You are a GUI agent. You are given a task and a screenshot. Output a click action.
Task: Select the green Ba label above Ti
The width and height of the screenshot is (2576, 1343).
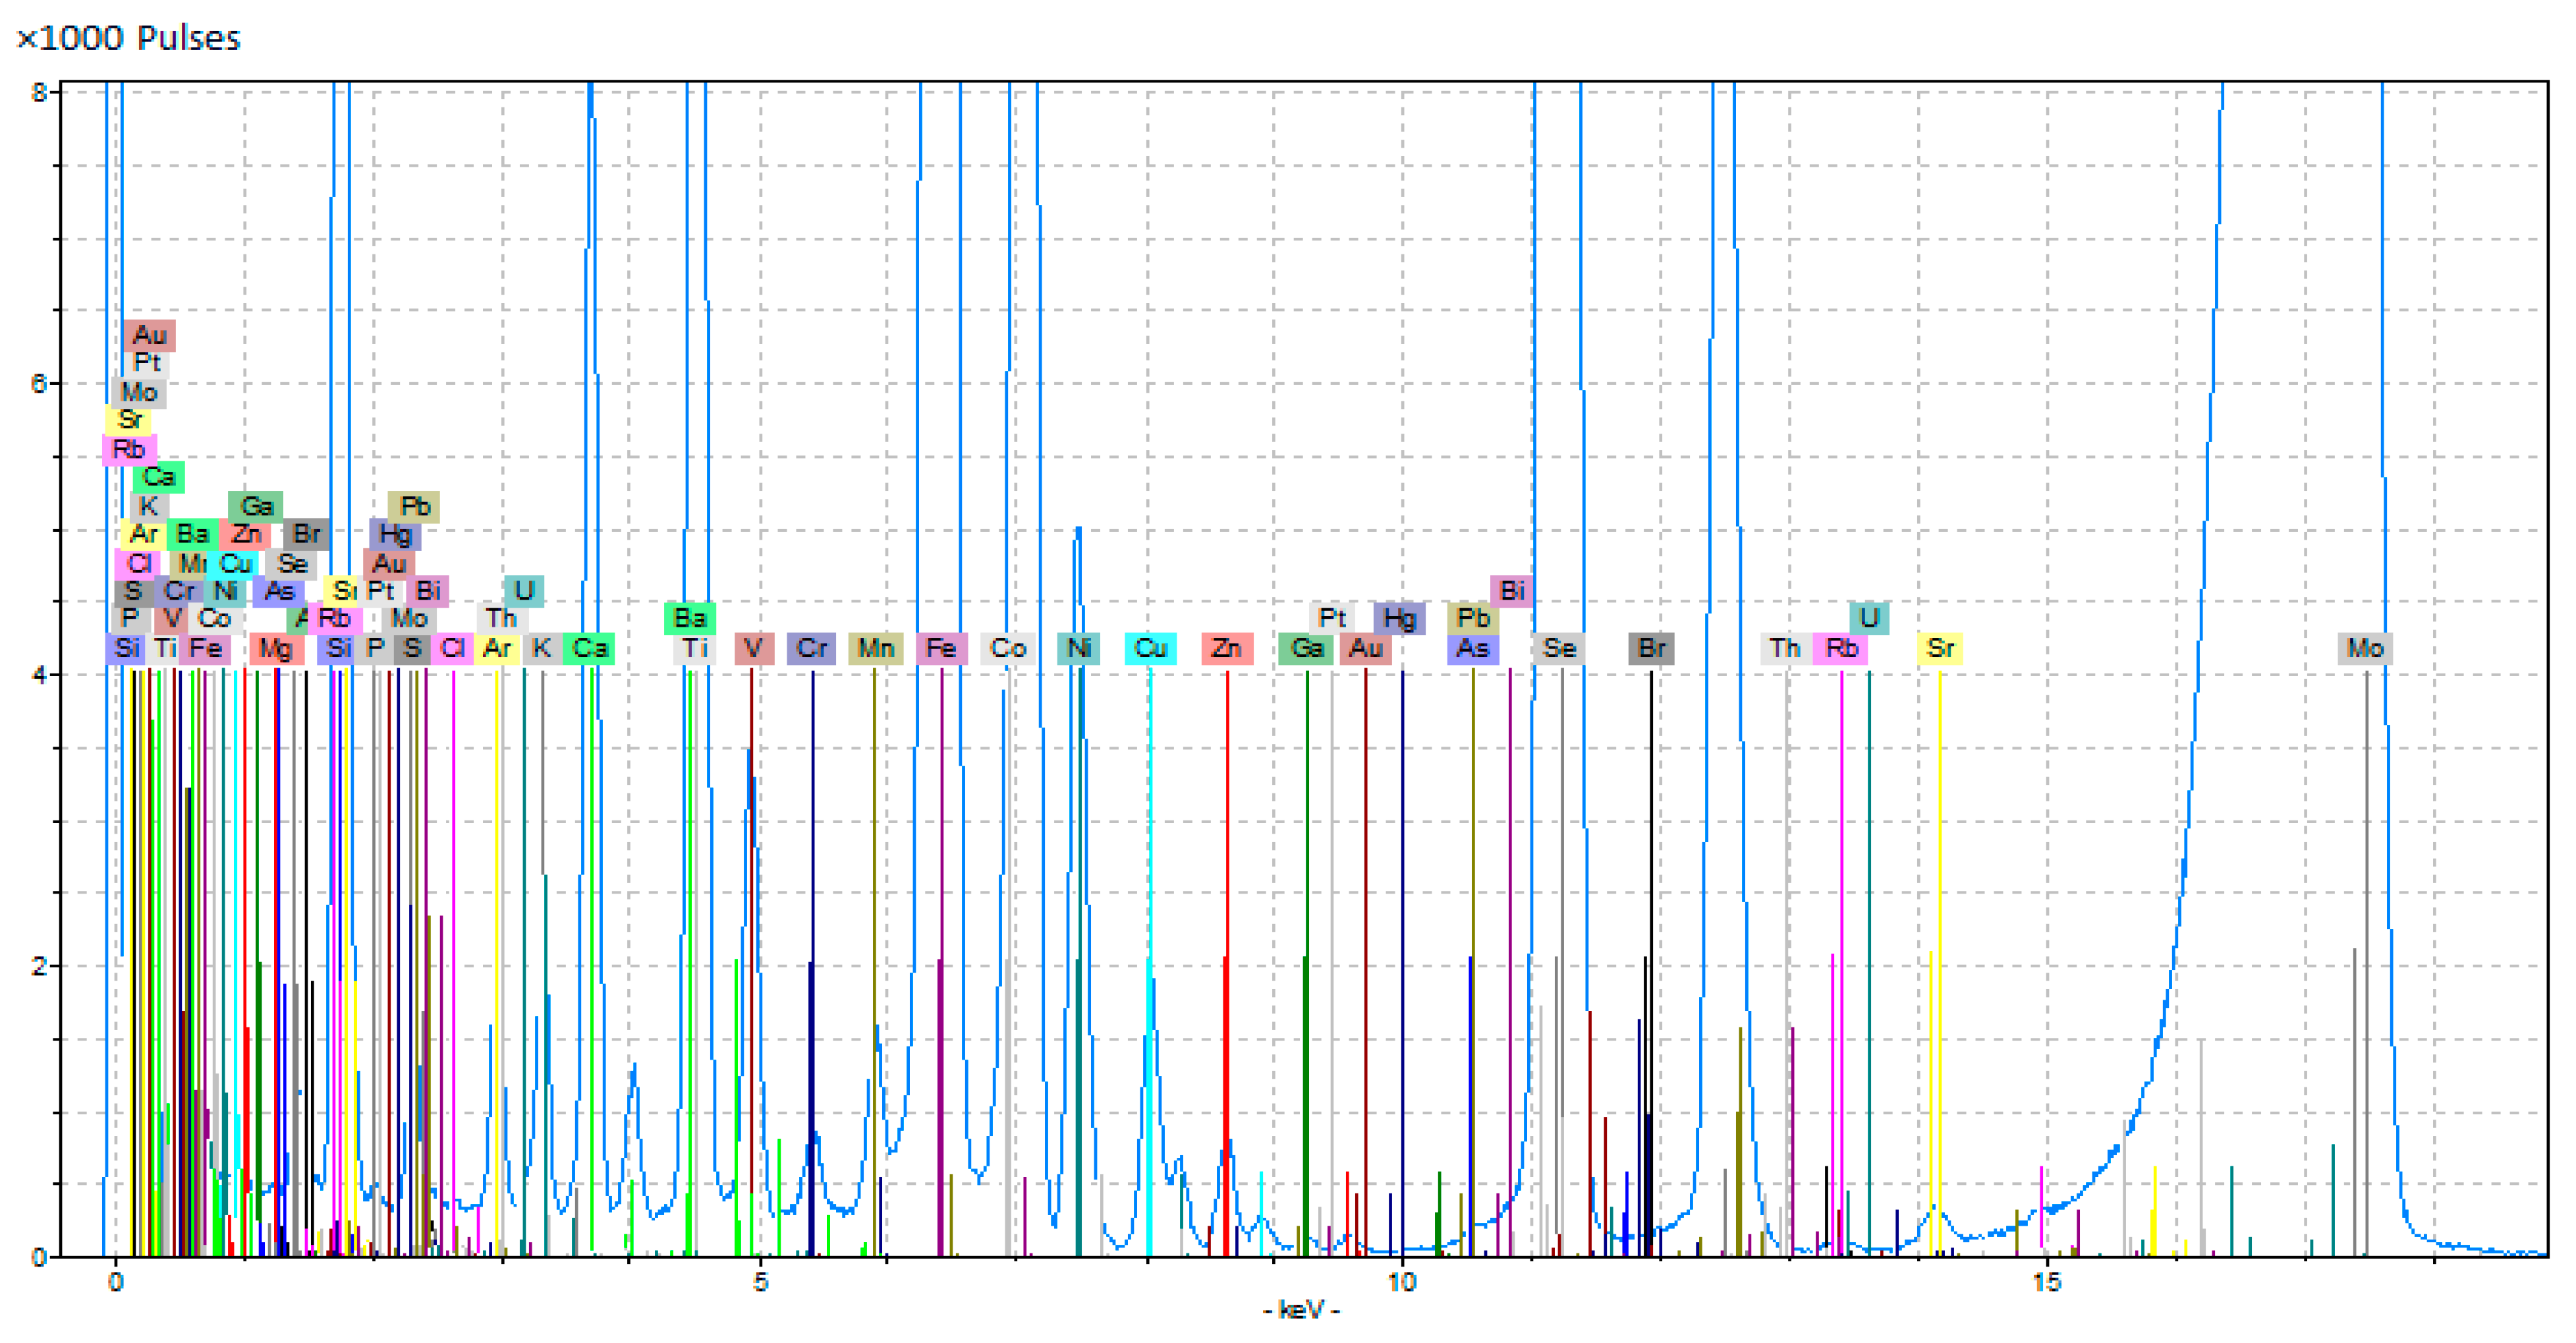tap(690, 618)
